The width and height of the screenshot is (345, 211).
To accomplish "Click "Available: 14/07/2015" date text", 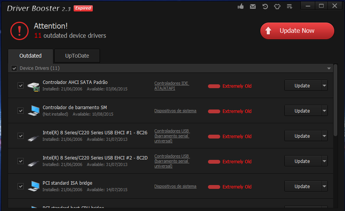I will (x=107, y=190).
